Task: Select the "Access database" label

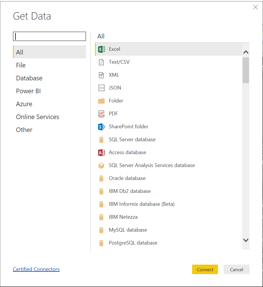Action: click(x=127, y=152)
